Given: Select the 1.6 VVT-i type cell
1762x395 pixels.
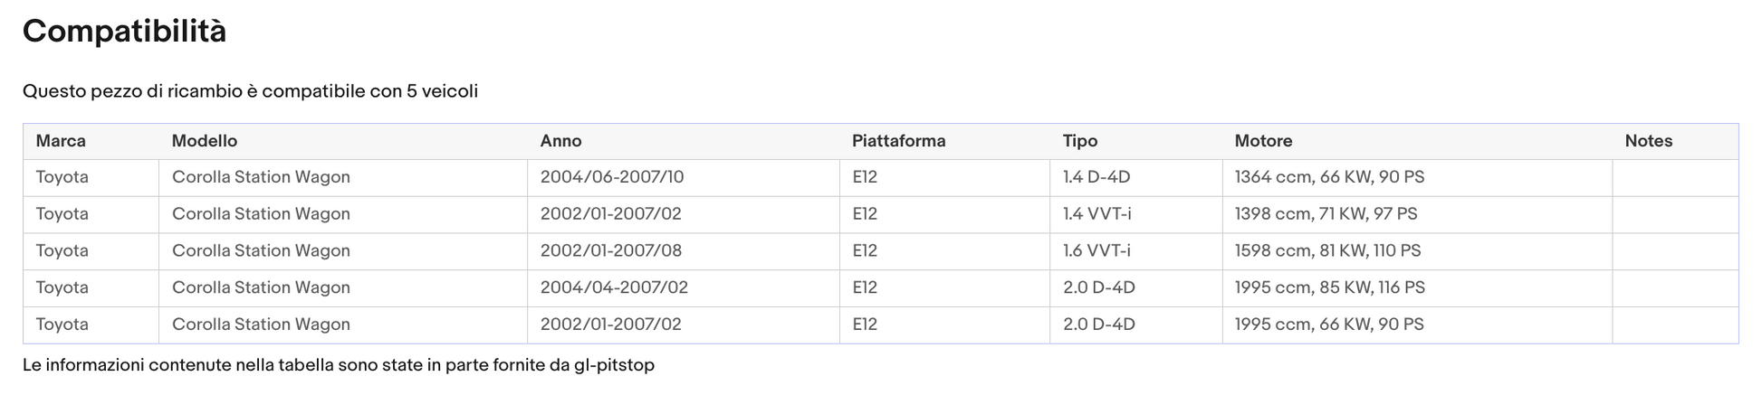Looking at the screenshot, I should click(1136, 251).
